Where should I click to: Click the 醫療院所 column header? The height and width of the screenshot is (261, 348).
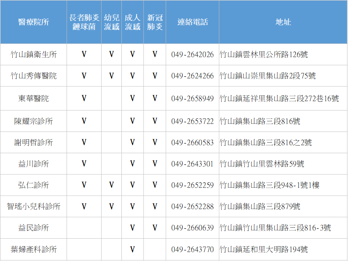coord(34,22)
